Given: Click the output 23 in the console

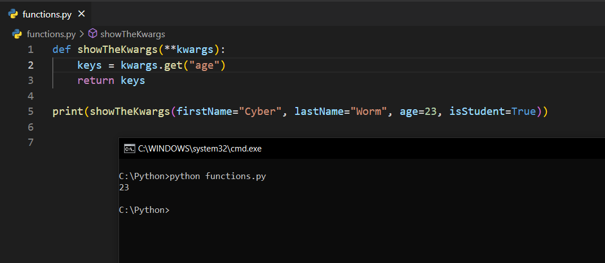Looking at the screenshot, I should tap(124, 188).
